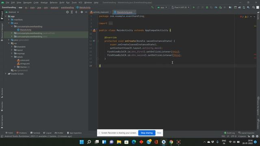Open the File menu

(7, 3)
